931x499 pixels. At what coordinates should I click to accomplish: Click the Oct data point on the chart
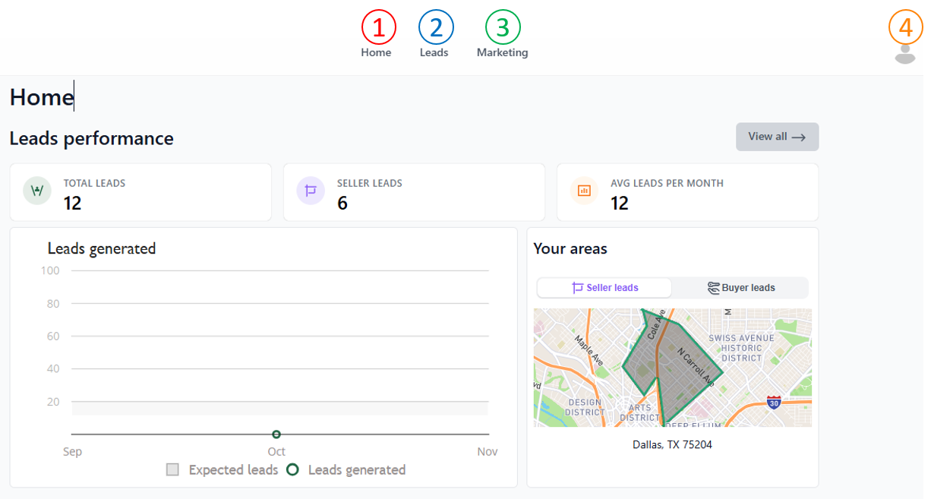point(276,434)
